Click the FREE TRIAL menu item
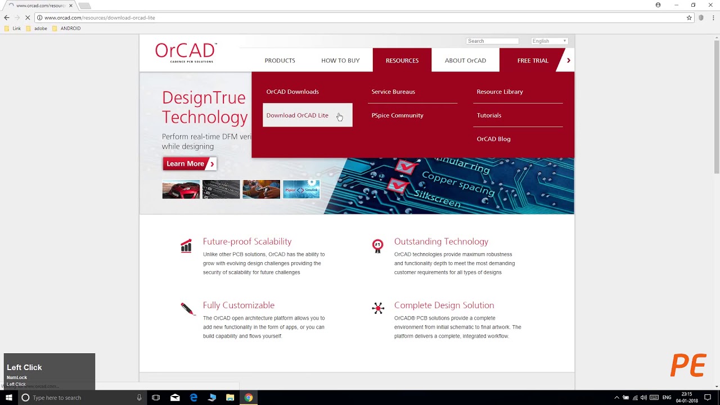Image resolution: width=720 pixels, height=405 pixels. click(x=533, y=60)
